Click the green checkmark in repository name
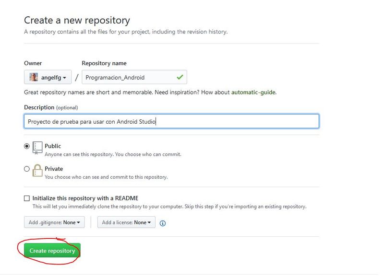Image resolution: width=384 pixels, height=278 pixels. coord(180,77)
